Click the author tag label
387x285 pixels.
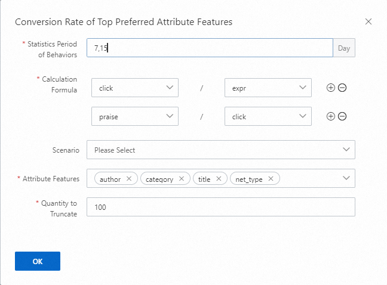pyautogui.click(x=110, y=178)
